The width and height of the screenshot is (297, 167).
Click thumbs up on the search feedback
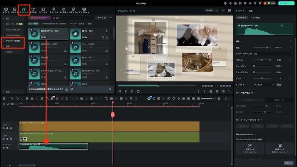(x=67, y=89)
